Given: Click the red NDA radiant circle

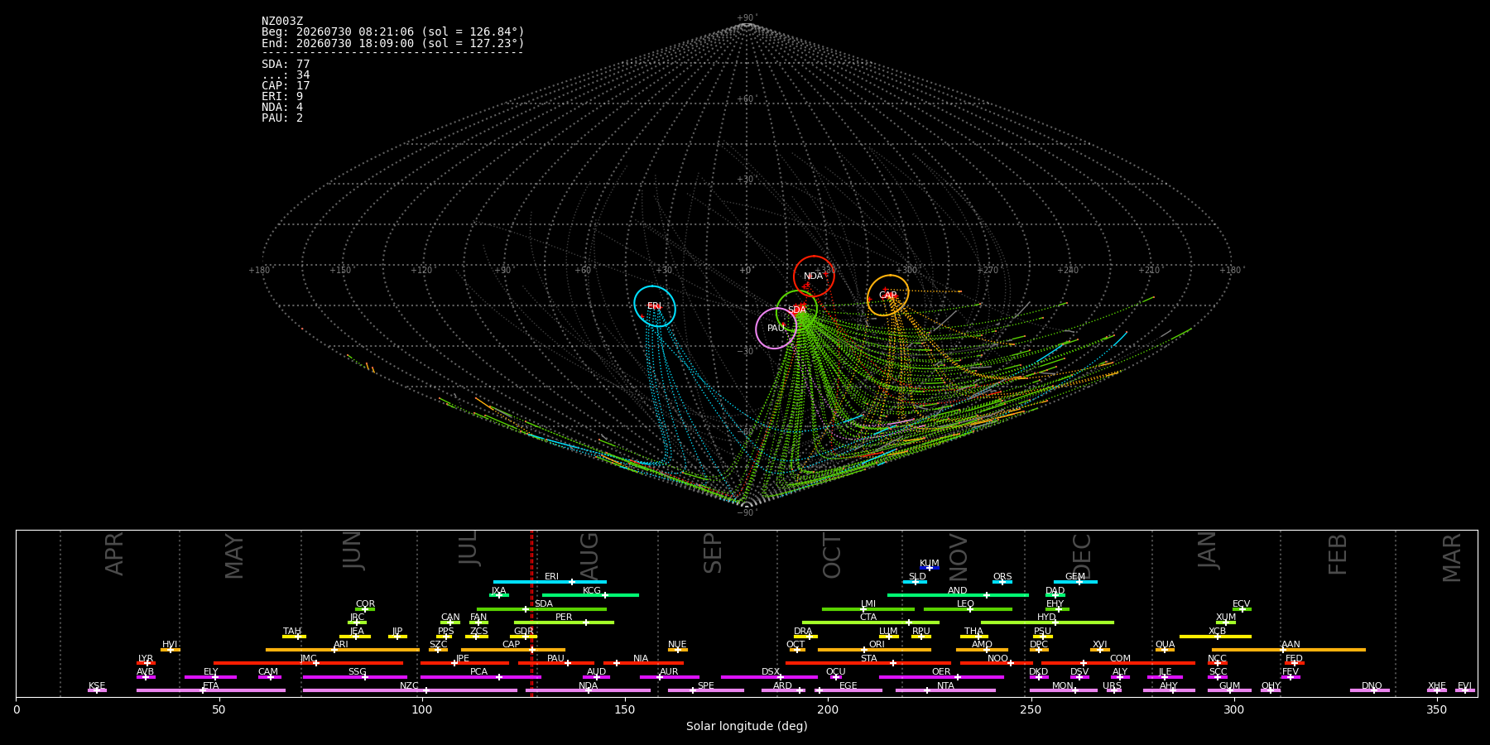Looking at the screenshot, I should (x=814, y=276).
